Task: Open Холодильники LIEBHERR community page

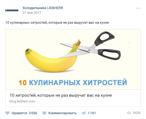Action: 43,8
